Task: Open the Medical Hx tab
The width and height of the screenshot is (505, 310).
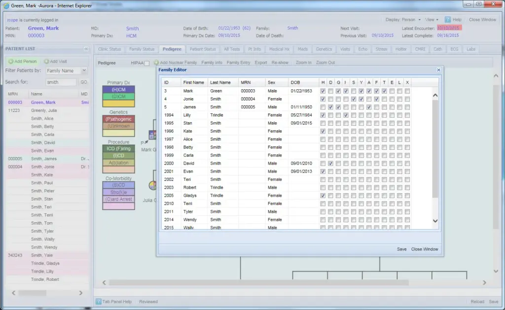Action: [279, 49]
